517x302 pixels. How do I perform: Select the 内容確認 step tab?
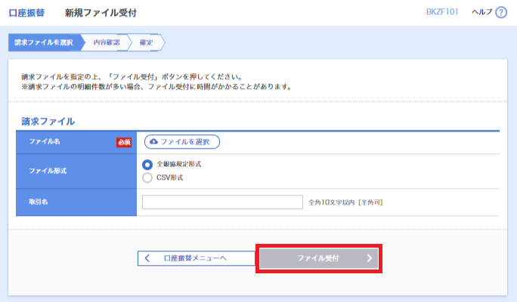click(x=106, y=42)
